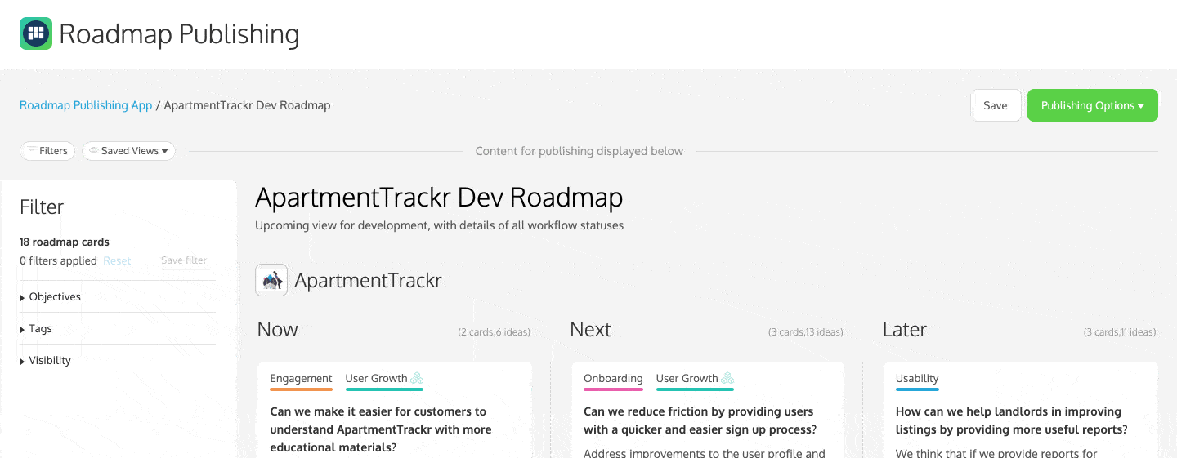Expand the Tags filter section

pos(118,328)
